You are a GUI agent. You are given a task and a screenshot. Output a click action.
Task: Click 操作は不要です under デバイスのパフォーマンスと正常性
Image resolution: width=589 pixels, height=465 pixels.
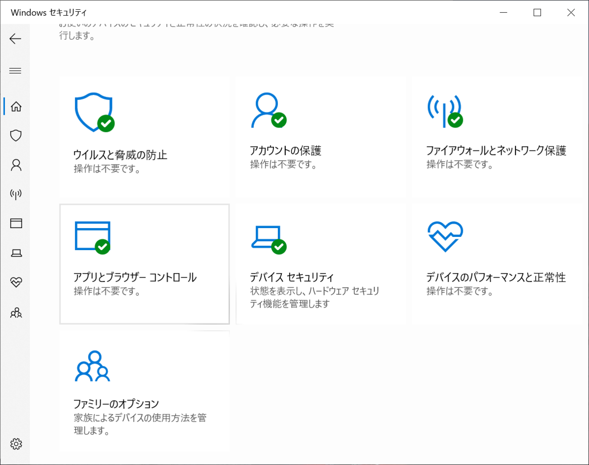460,292
